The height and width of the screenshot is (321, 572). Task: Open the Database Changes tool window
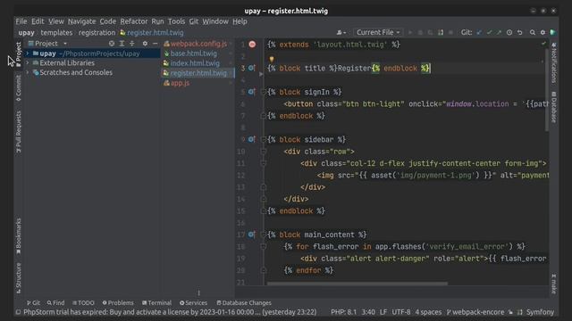[244, 303]
